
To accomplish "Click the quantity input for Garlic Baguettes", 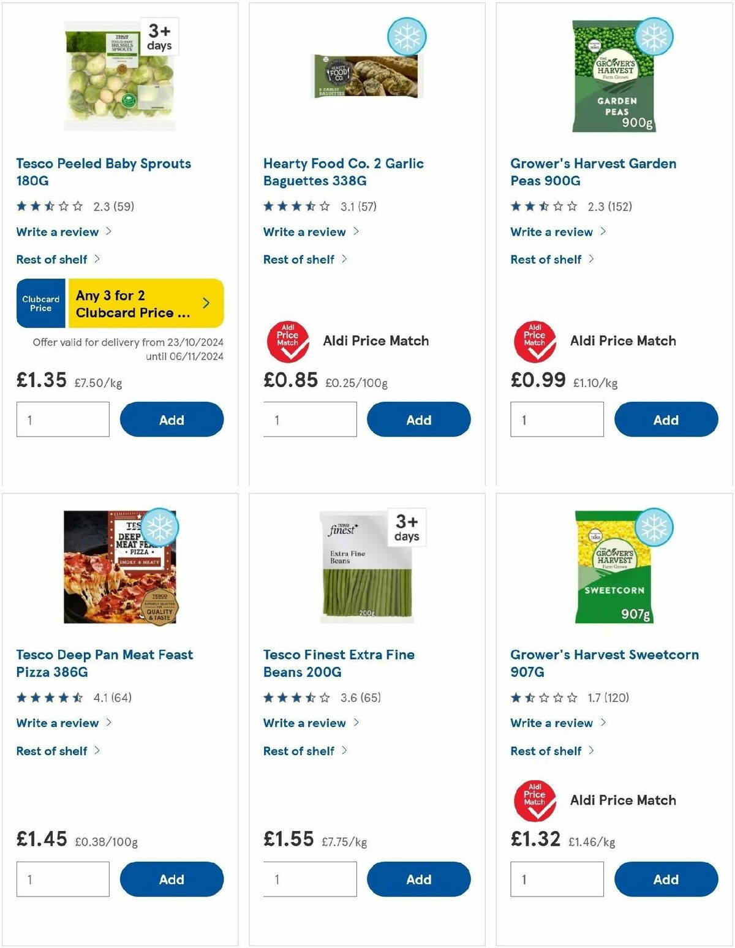I will [x=309, y=419].
